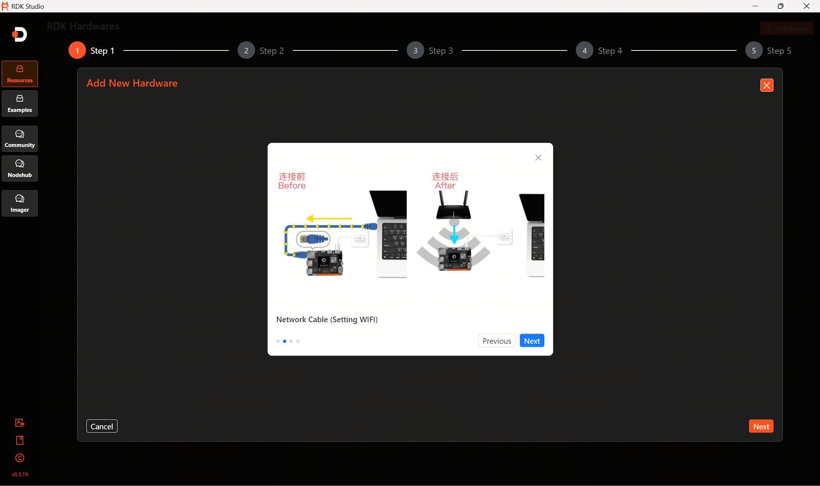Cancel the Add New Hardware wizard
This screenshot has width=820, height=486.
click(101, 426)
